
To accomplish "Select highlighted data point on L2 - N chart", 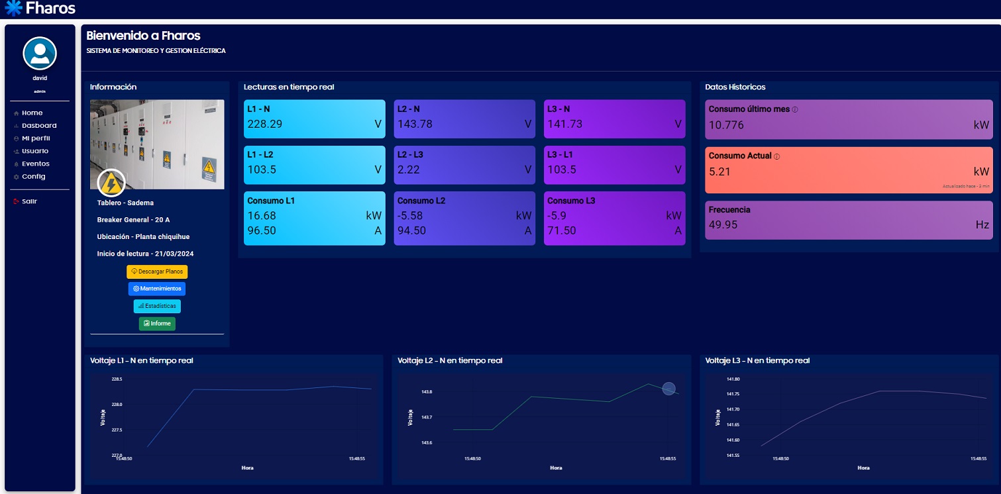I will (668, 389).
